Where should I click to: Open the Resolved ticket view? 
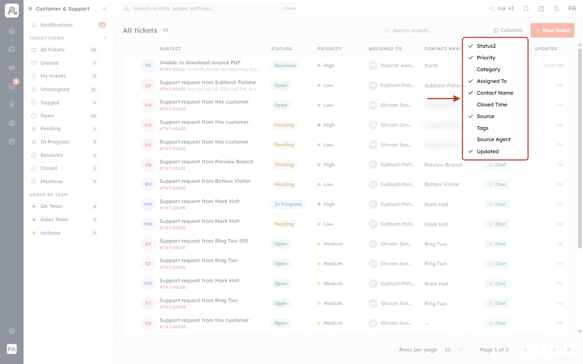(x=64, y=155)
